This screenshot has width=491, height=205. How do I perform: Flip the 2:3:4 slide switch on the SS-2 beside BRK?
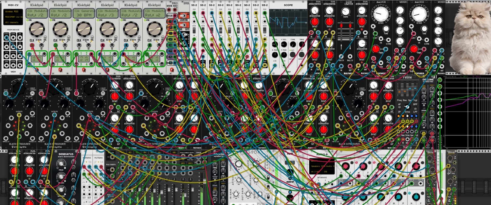pos(194,30)
